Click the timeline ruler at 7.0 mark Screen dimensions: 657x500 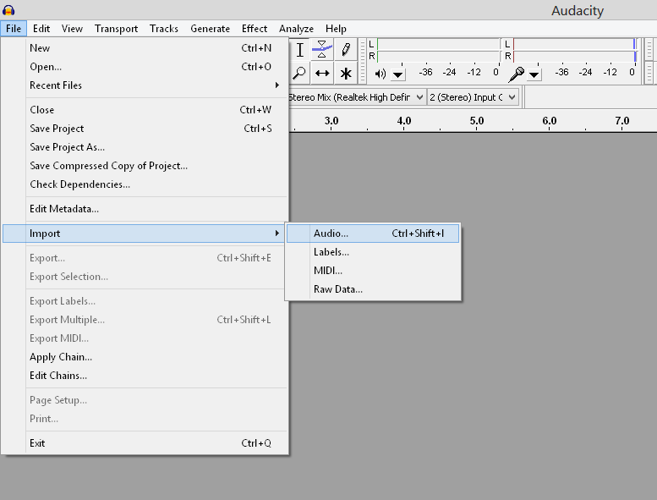(x=621, y=121)
